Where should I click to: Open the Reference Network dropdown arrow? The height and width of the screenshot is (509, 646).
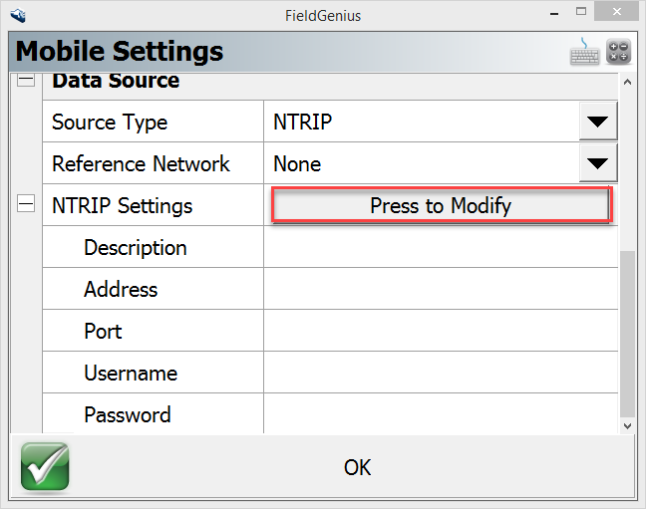(597, 164)
